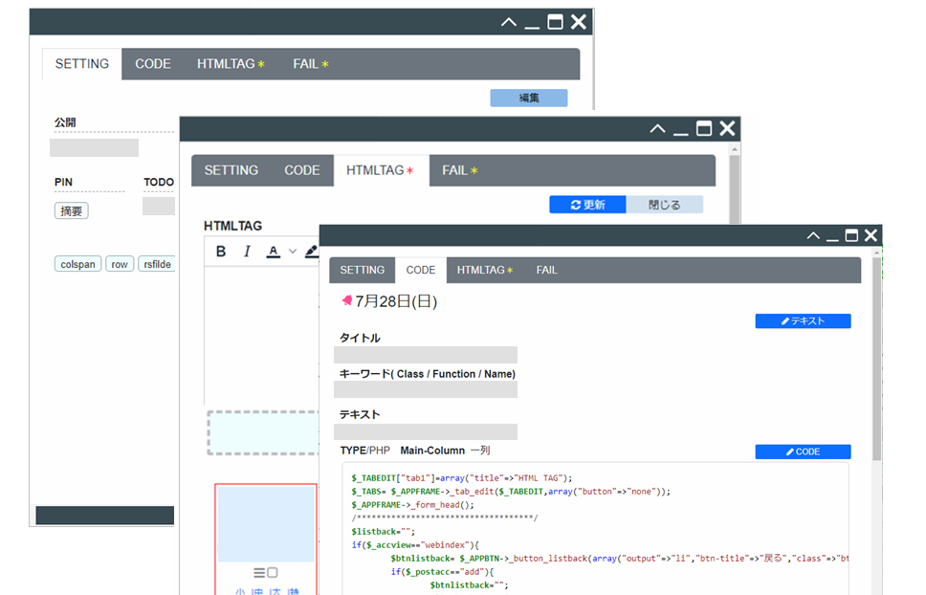This screenshot has width=926, height=595.
Task: Collapse the window containing the 更新 button
Action: [x=657, y=128]
